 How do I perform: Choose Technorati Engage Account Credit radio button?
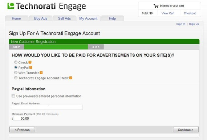click(16, 78)
